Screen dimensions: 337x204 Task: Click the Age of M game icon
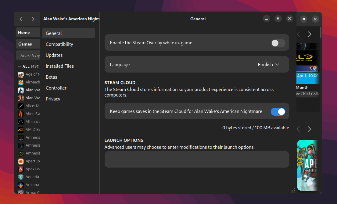[21, 74]
